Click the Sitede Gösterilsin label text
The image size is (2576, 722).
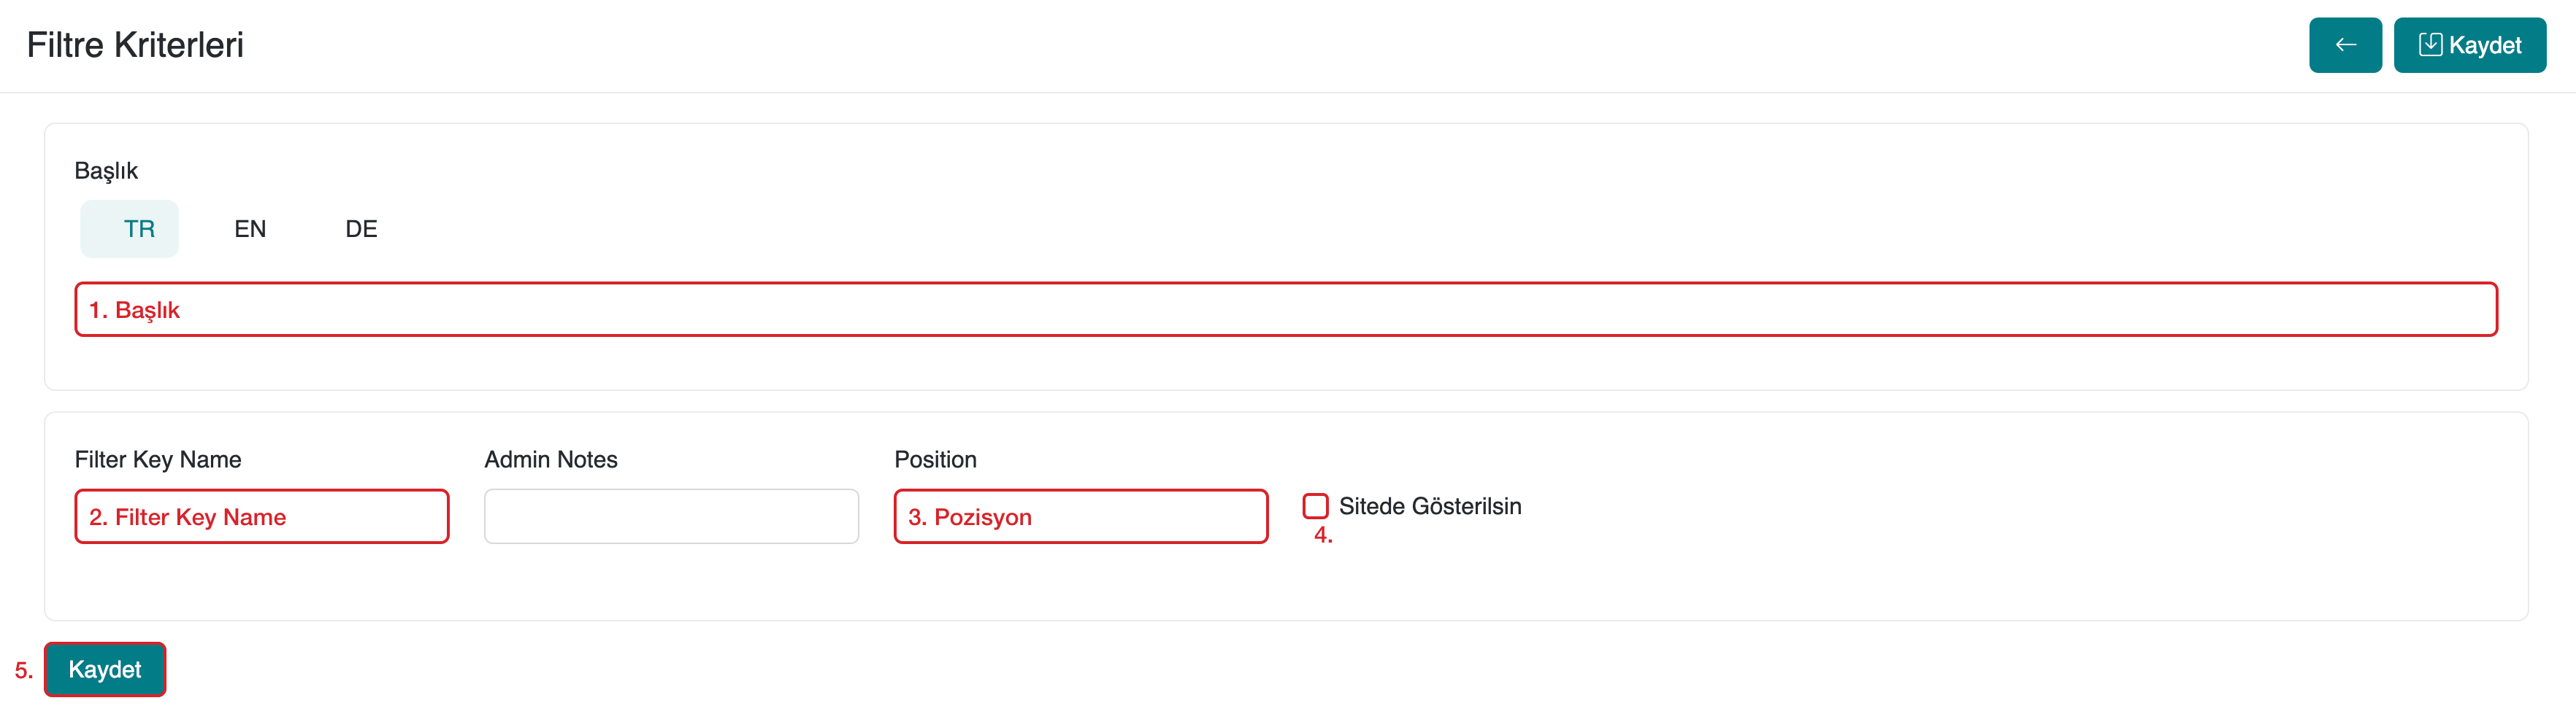coord(1429,506)
